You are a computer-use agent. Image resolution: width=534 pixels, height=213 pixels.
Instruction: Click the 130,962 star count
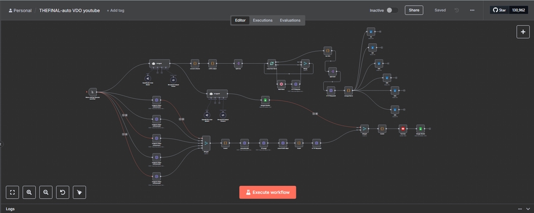[518, 10]
